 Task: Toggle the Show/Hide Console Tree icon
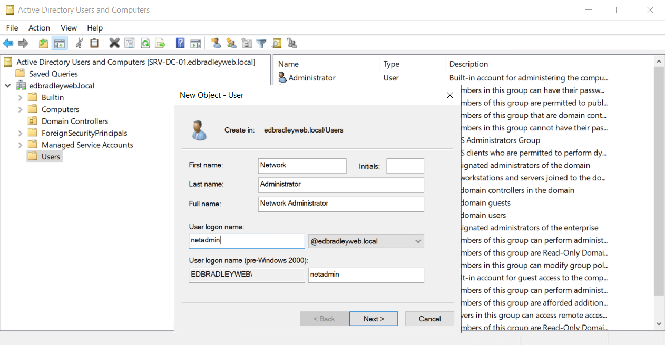click(59, 43)
